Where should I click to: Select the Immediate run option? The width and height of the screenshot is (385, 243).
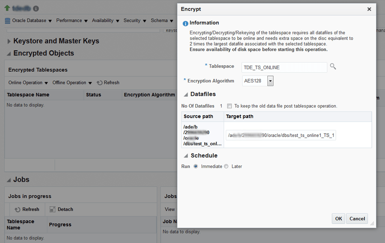click(x=196, y=166)
